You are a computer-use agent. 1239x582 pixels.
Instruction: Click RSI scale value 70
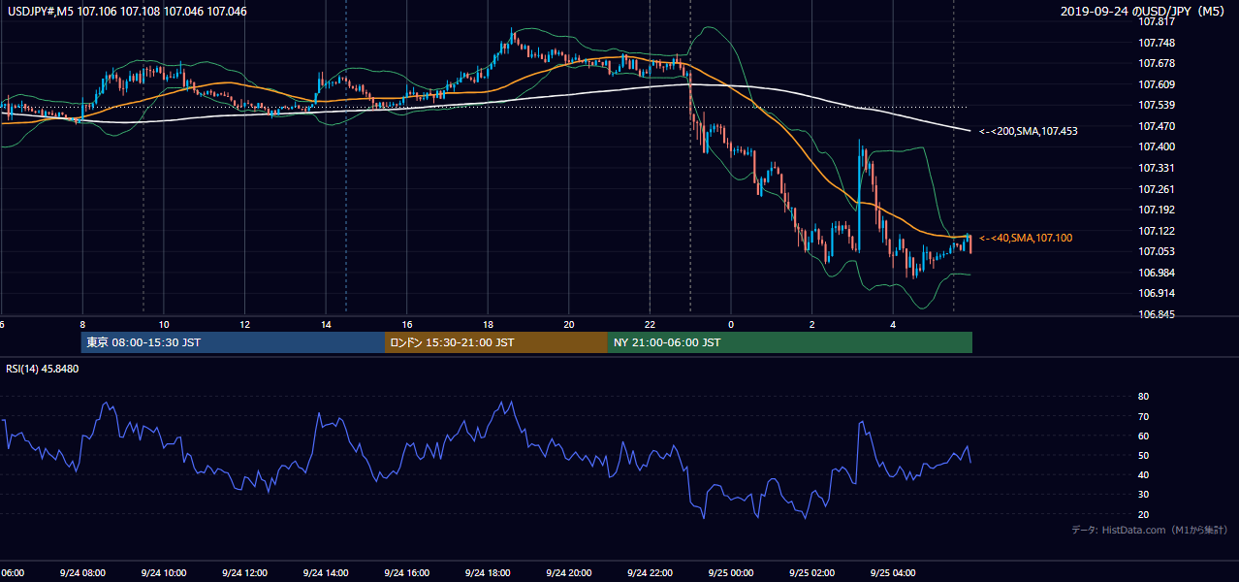(1144, 416)
